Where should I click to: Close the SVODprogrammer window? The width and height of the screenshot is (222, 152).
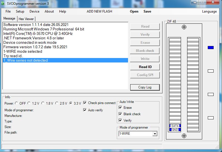pos(213,2)
